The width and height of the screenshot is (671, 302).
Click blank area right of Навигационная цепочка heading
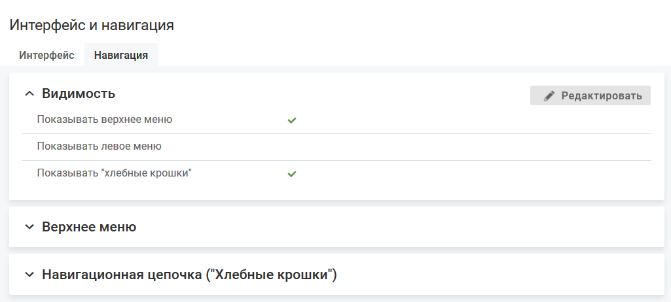498,274
